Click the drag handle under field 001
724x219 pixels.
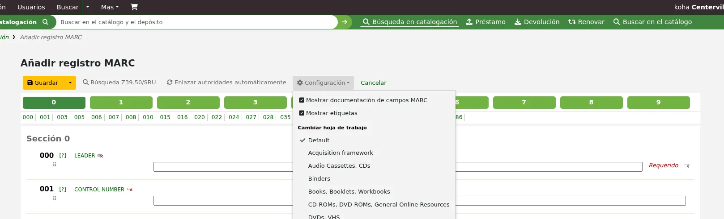[55, 198]
